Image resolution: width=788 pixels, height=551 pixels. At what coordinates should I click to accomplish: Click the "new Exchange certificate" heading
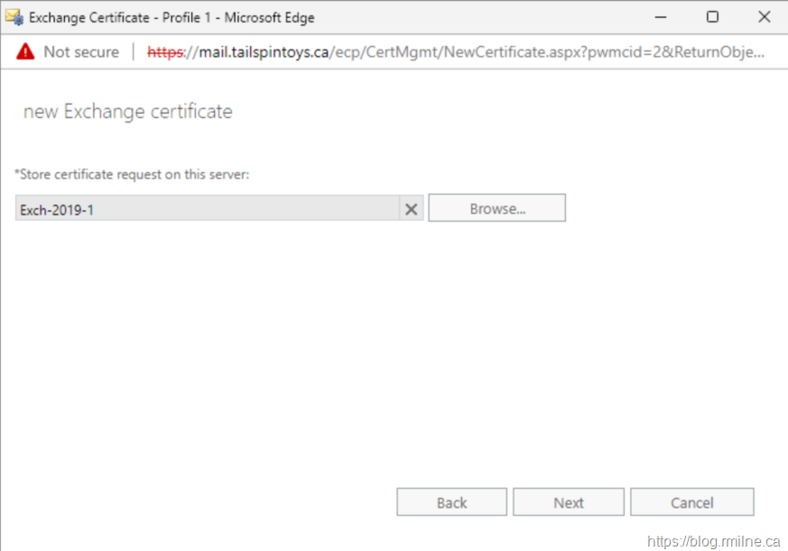pos(127,112)
